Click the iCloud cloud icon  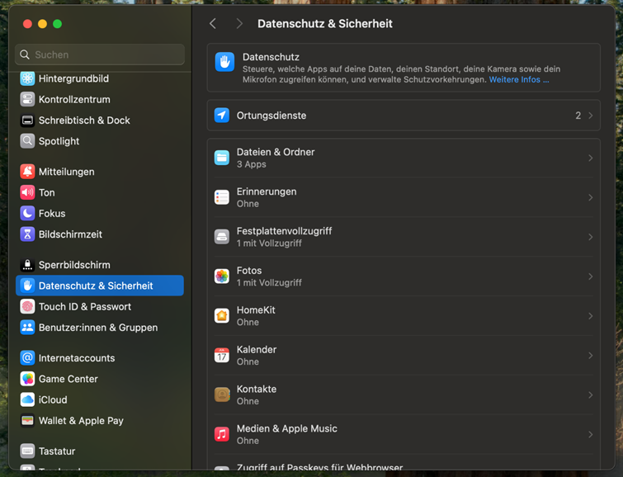point(27,399)
